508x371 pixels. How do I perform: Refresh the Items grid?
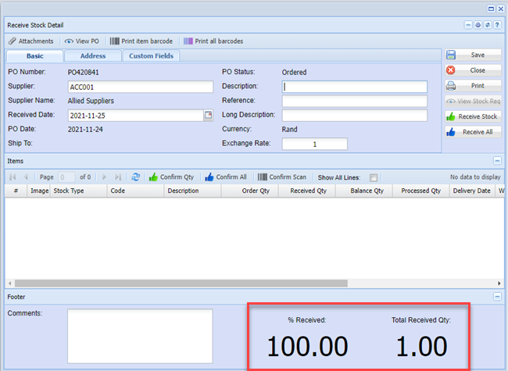click(x=135, y=177)
